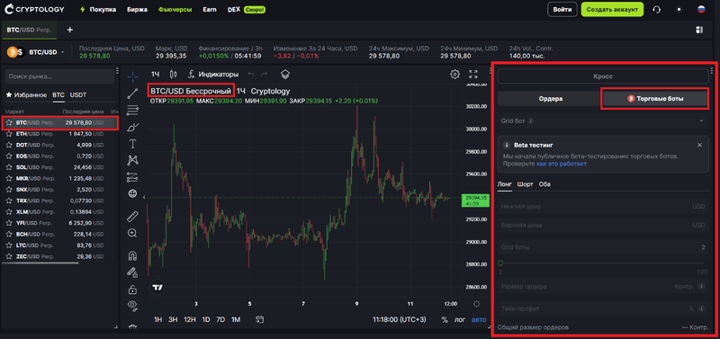720x339 pixels.
Task: Toggle lock all drawing tools
Action: [x=132, y=290]
